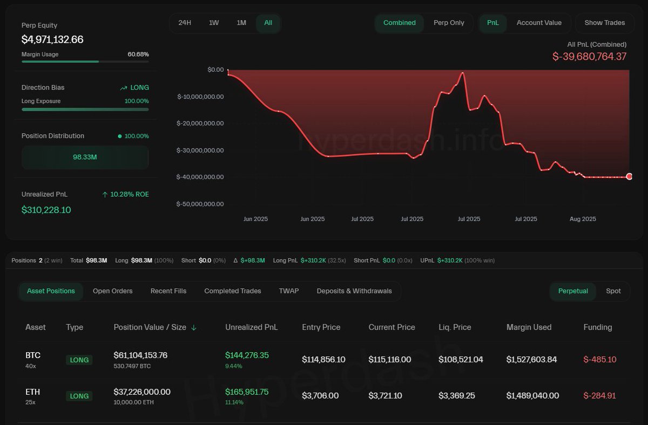Viewport: 648px width, 425px height.
Task: Click the red endpoint marker on PnL chart
Action: (x=629, y=176)
